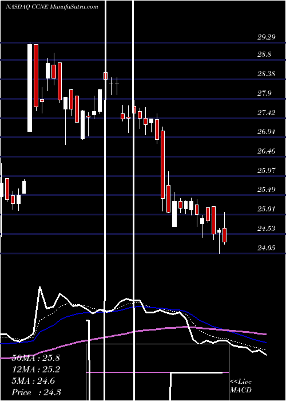Click the long red candle falling from 26.94

(162, 164)
